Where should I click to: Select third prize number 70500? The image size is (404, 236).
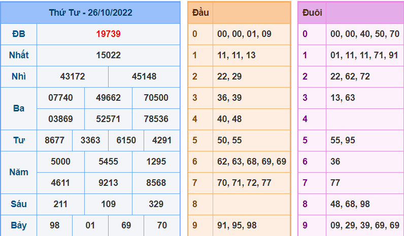pos(156,98)
